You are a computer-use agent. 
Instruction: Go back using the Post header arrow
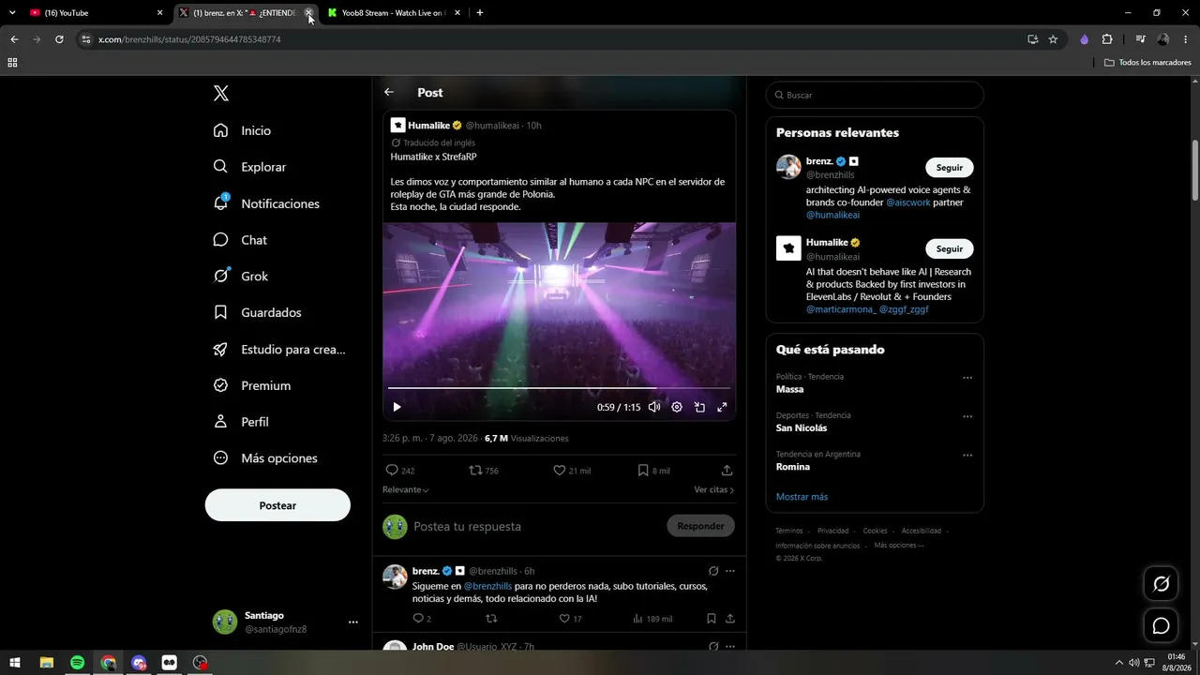[x=389, y=92]
